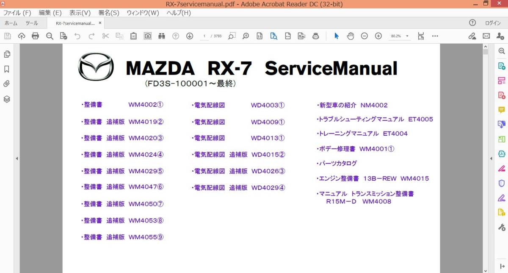Open 新型車の紹介 NM4002 link
The width and height of the screenshot is (508, 273).
[x=352, y=105]
